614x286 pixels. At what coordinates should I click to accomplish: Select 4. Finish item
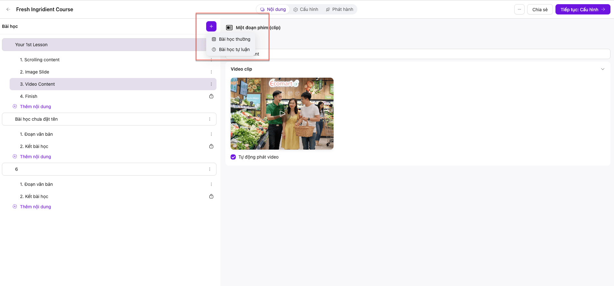pyautogui.click(x=113, y=96)
